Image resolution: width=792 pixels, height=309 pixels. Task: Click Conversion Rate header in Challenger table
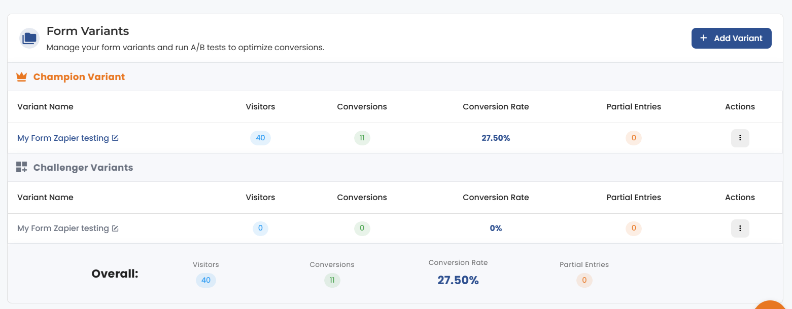coord(496,198)
